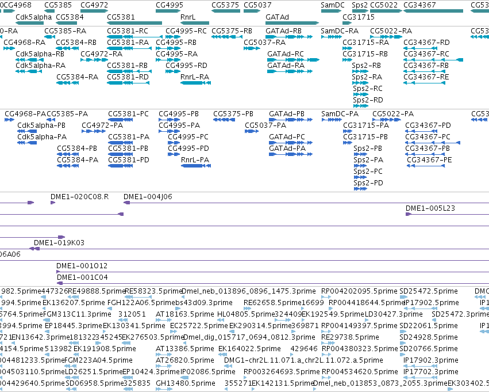
Task: Click protein 'Cdk5alpha-PA'
Action: point(42,137)
